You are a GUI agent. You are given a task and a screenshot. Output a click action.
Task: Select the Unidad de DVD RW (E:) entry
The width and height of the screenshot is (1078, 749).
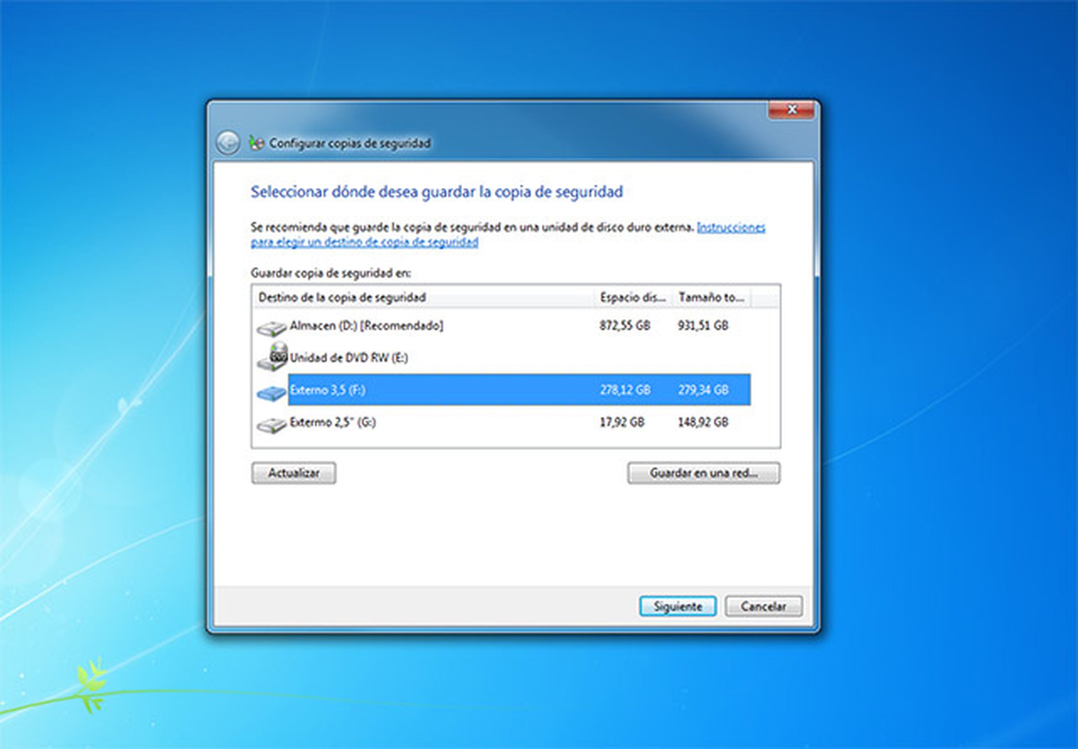click(x=349, y=358)
